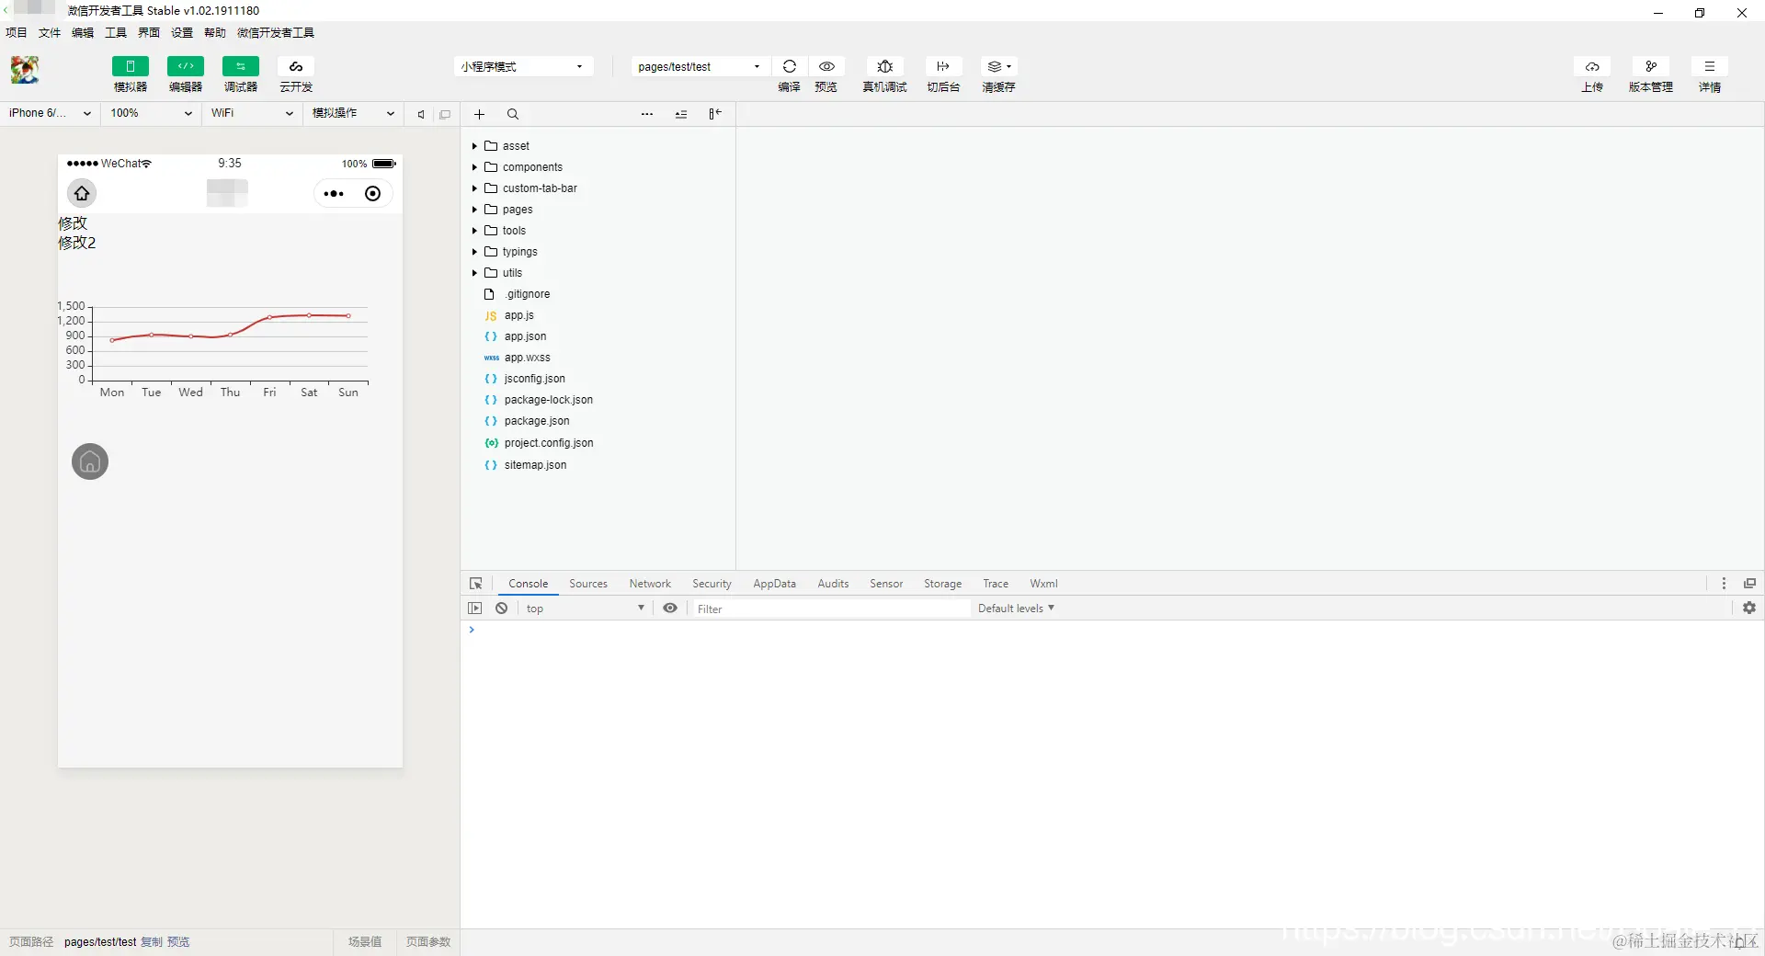Screen dimensions: 1765x956
Task: Switch to the Console tab
Action: click(x=529, y=584)
